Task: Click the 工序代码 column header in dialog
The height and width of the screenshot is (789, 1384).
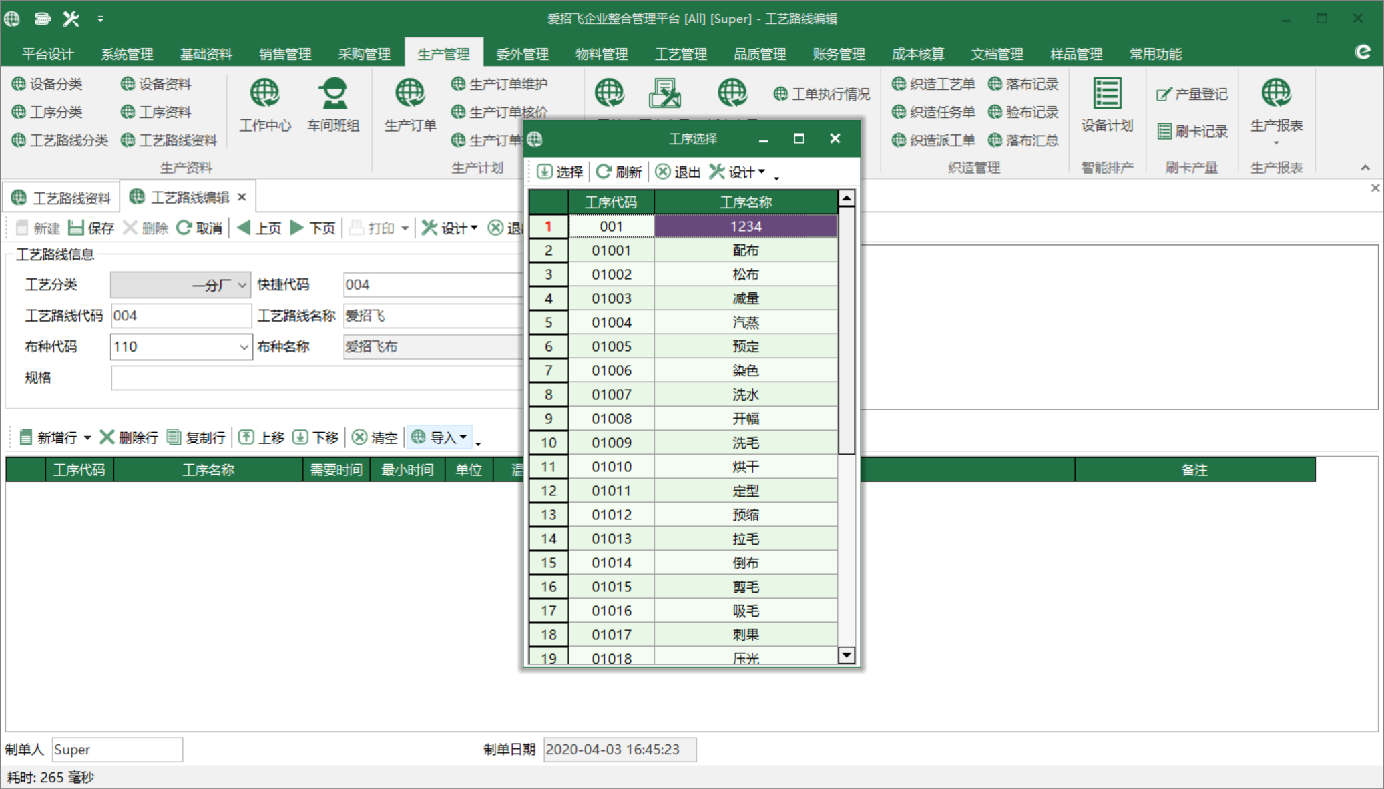Action: 611,202
